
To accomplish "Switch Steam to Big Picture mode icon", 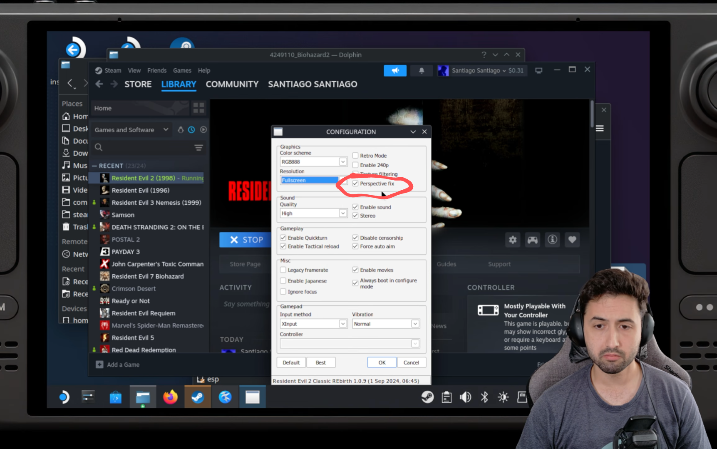I will coord(538,70).
